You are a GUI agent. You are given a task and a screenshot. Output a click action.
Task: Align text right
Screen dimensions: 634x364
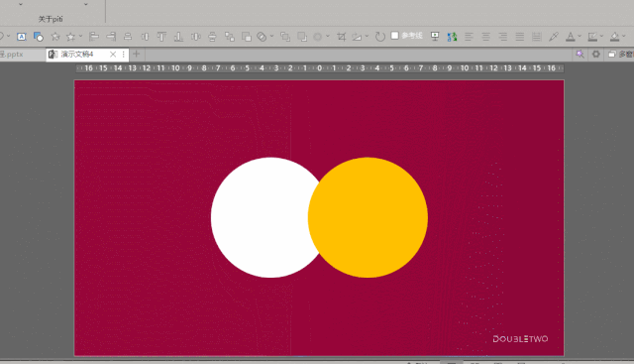click(502, 37)
